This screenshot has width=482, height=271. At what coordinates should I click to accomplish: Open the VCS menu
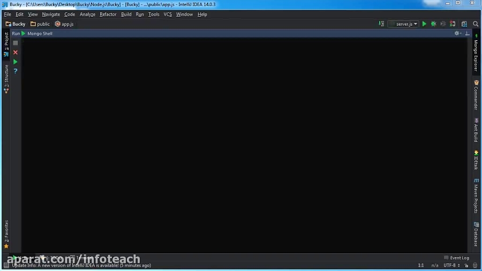tap(168, 14)
